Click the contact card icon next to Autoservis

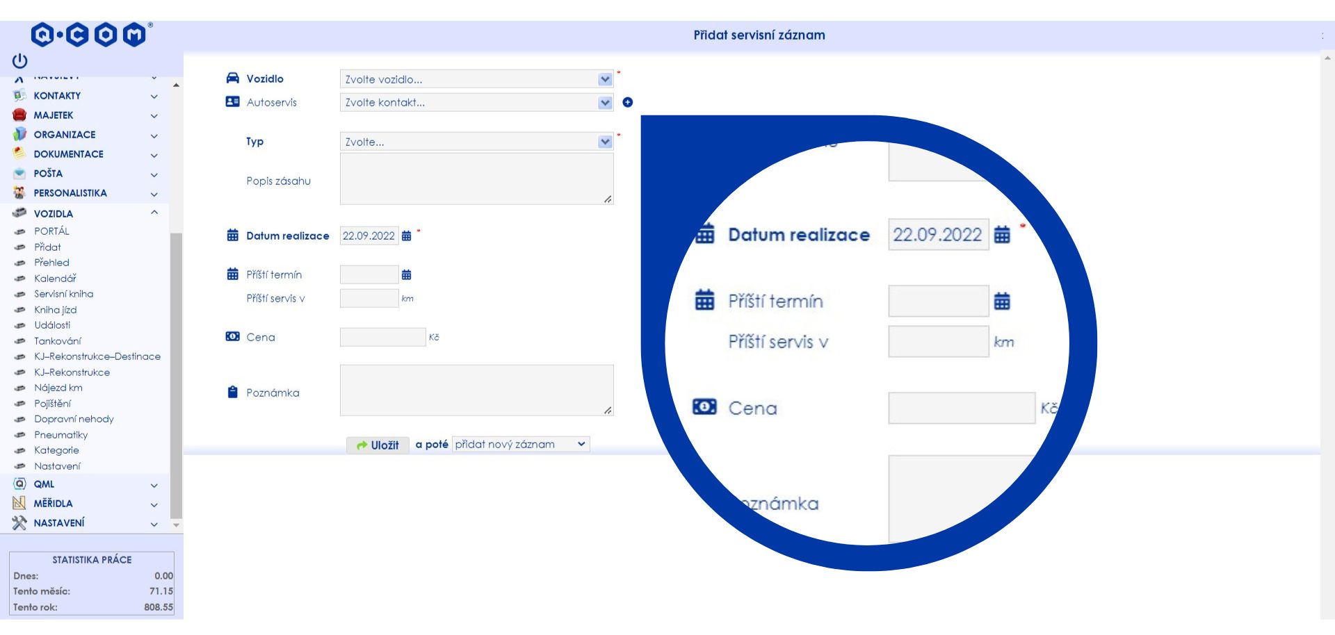(x=233, y=101)
